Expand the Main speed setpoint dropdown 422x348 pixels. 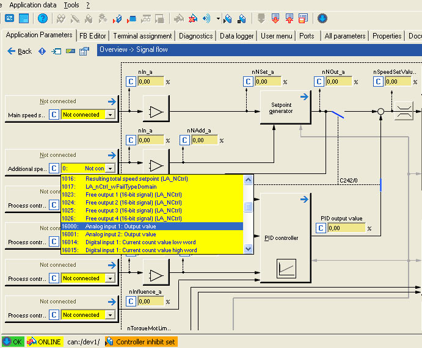110,115
